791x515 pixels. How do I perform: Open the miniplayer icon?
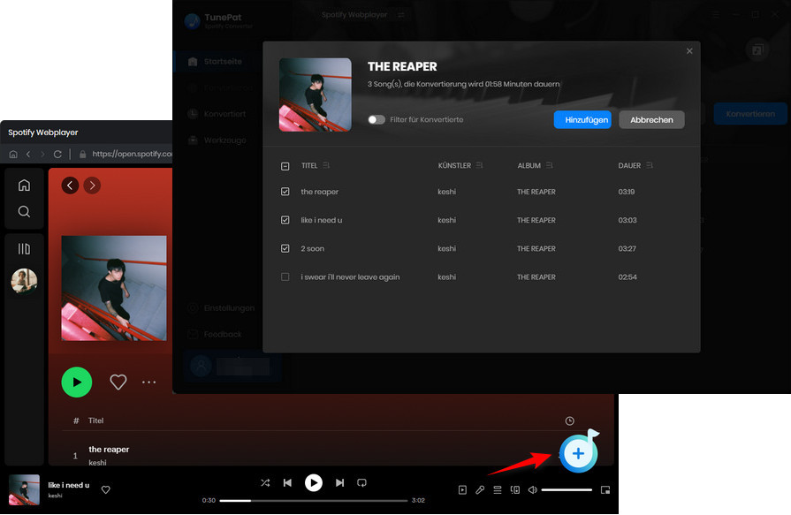point(605,489)
